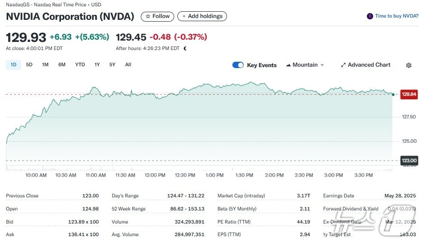The image size is (421, 242).
Task: Click the Mountain chart type icon
Action: point(288,65)
